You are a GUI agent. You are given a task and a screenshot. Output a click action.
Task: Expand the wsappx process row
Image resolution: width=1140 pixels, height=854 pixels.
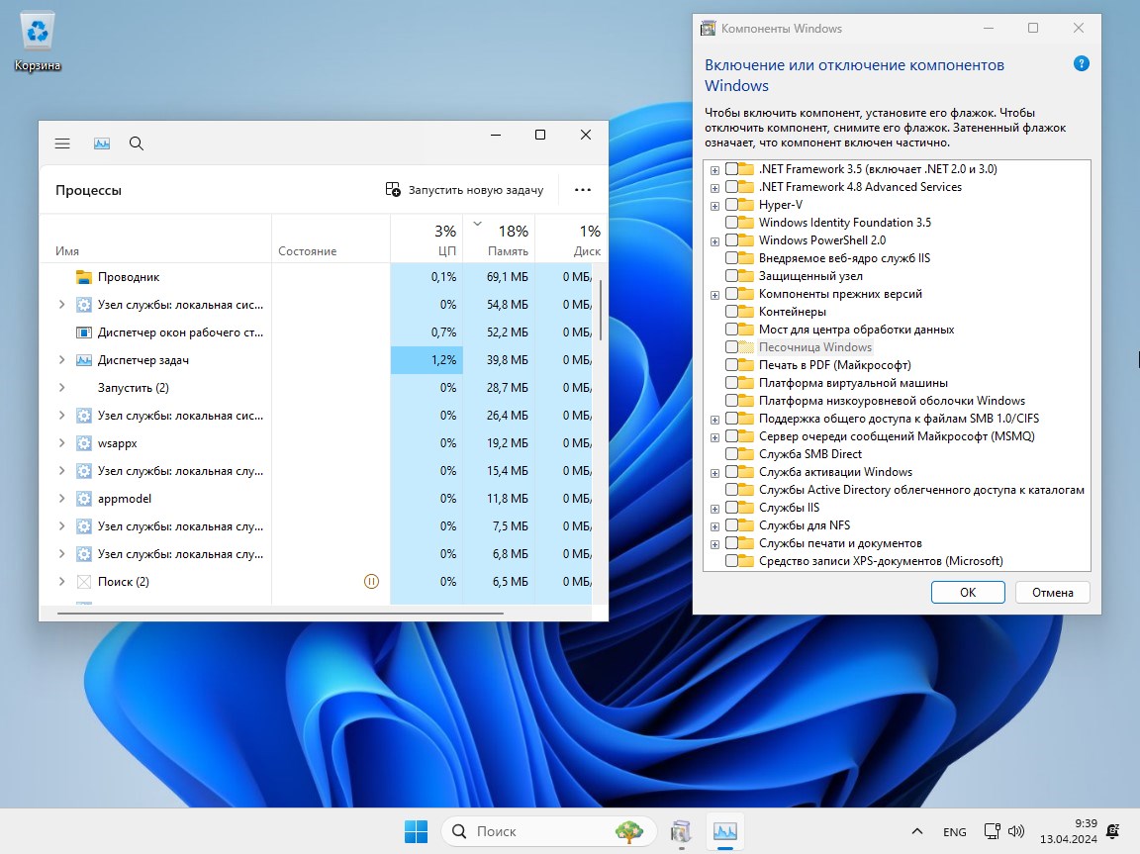[x=61, y=443]
